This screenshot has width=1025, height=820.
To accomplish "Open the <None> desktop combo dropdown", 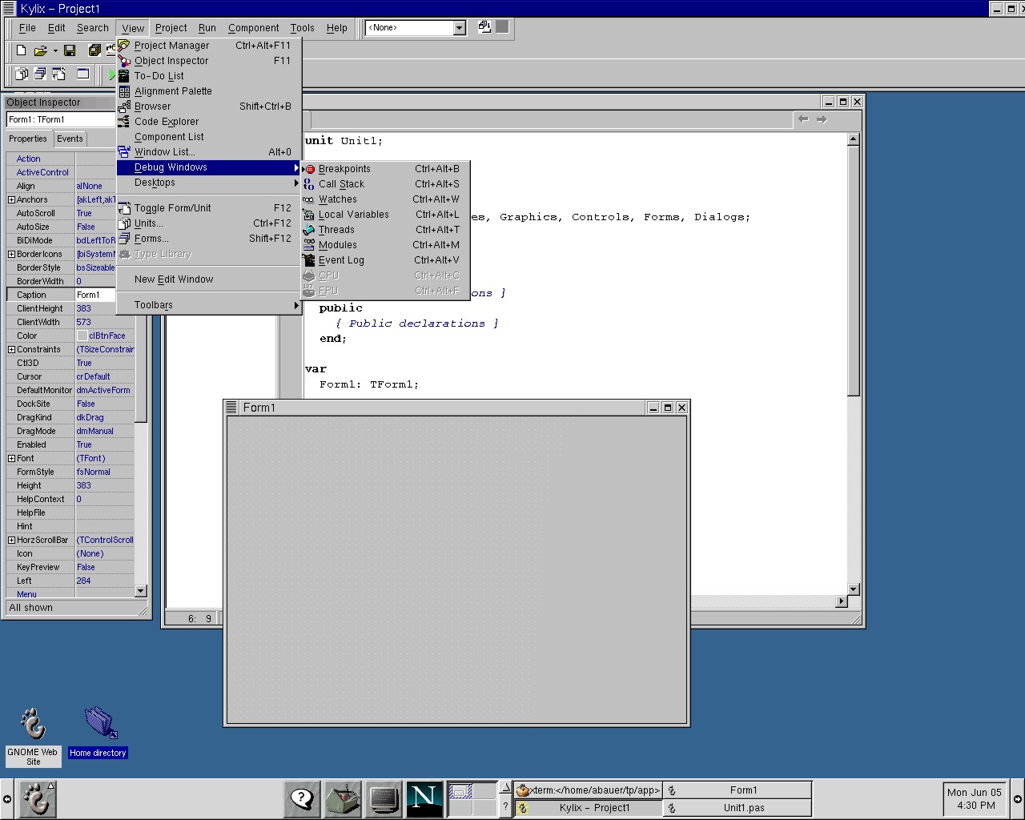I will 460,28.
